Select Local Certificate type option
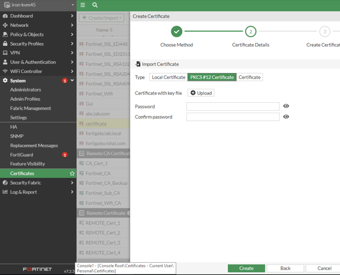 168,77
